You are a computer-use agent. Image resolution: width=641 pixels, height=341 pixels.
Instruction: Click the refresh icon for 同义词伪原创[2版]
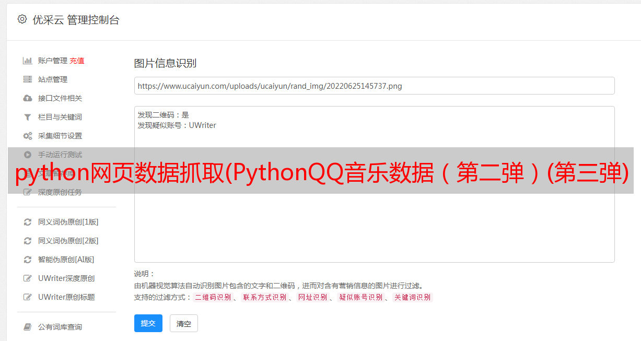click(x=28, y=241)
